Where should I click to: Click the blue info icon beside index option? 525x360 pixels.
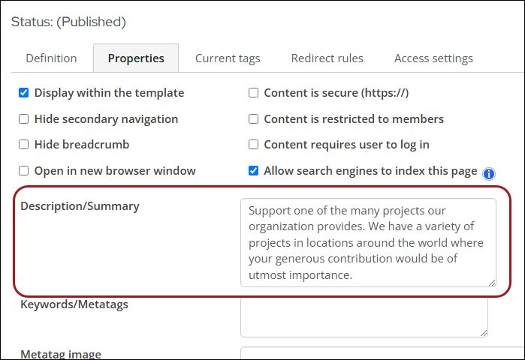point(488,174)
